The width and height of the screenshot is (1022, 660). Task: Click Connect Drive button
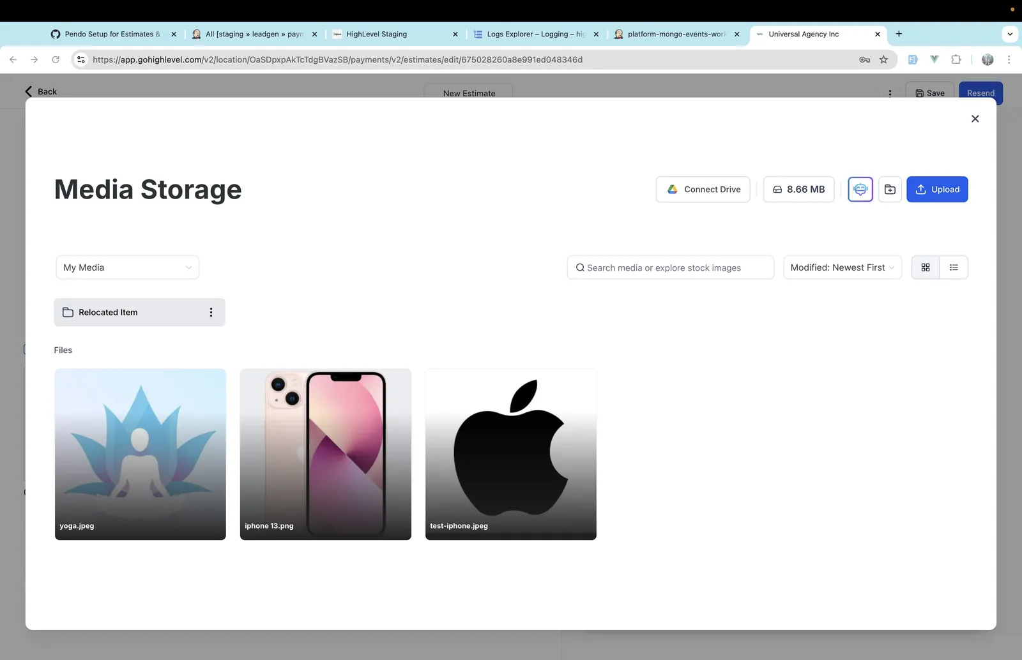[x=703, y=189]
